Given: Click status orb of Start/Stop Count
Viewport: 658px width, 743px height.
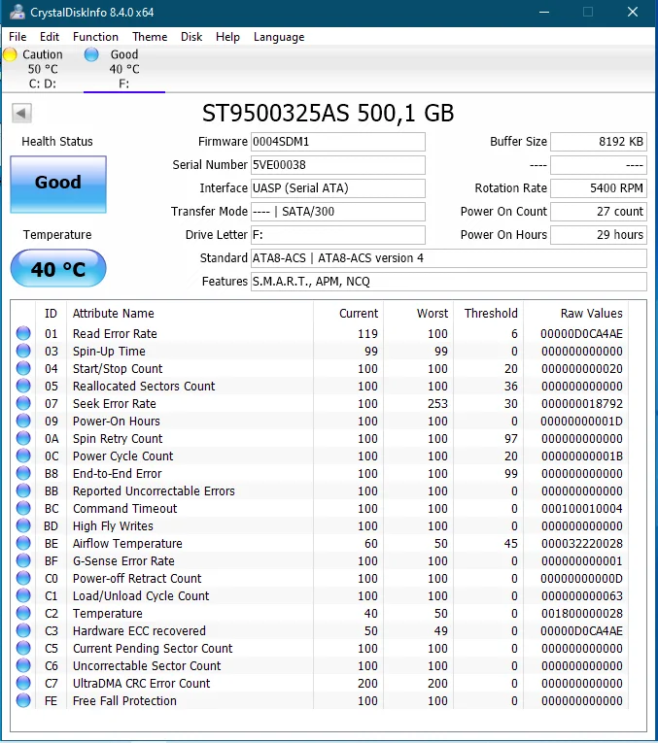Looking at the screenshot, I should click(23, 369).
